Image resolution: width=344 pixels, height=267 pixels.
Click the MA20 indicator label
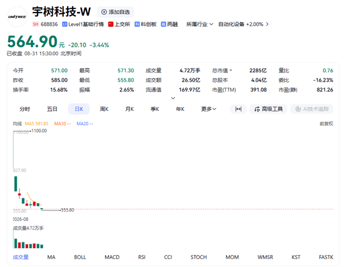[85, 124]
